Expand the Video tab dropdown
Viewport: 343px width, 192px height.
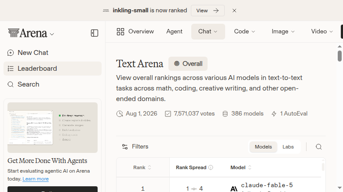point(322,32)
